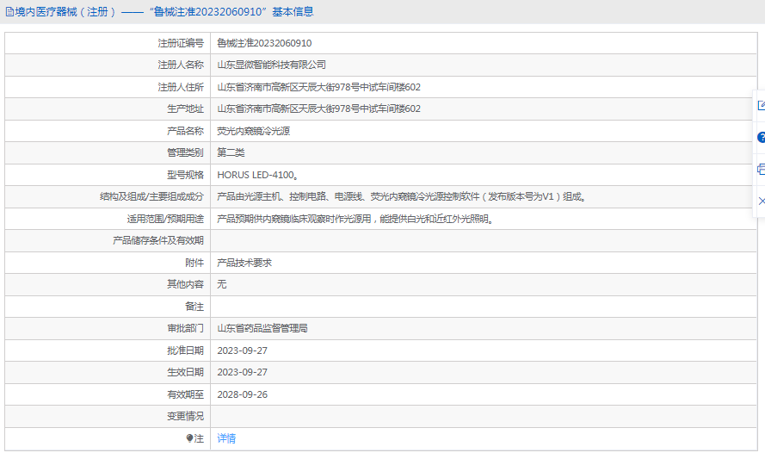765x459 pixels.
Task: Click the intended use text starting 产品预期供内窥镜
Action: tap(355, 219)
